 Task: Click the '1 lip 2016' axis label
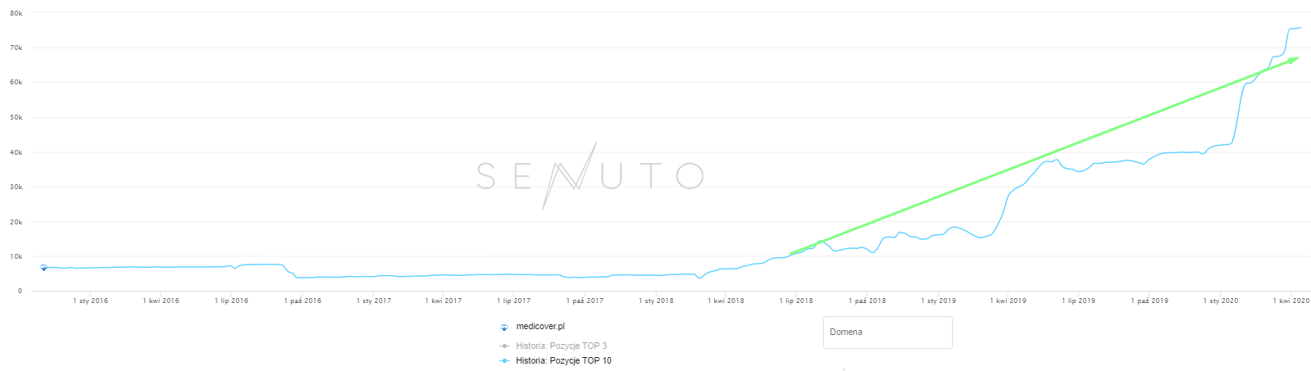pyautogui.click(x=230, y=301)
